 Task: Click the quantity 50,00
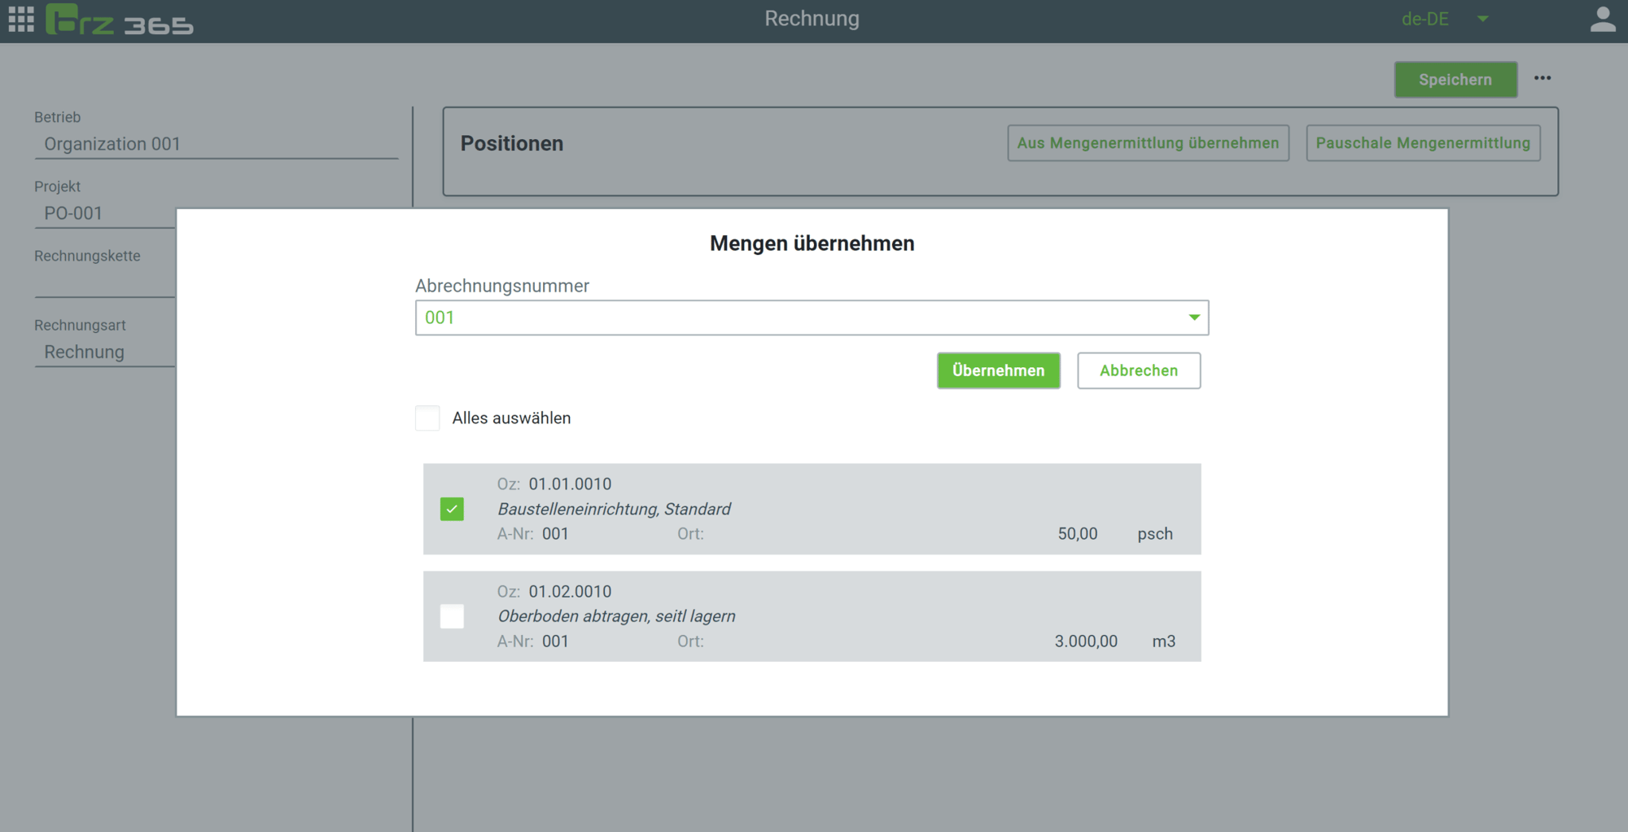(x=1077, y=534)
